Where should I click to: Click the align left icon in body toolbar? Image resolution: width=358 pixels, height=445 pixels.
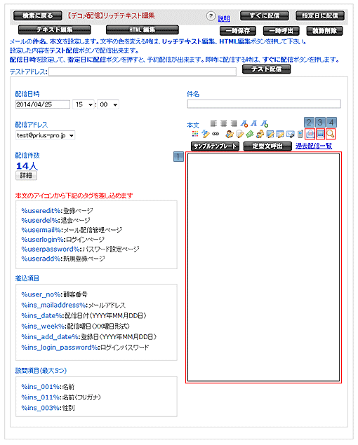tap(213, 123)
